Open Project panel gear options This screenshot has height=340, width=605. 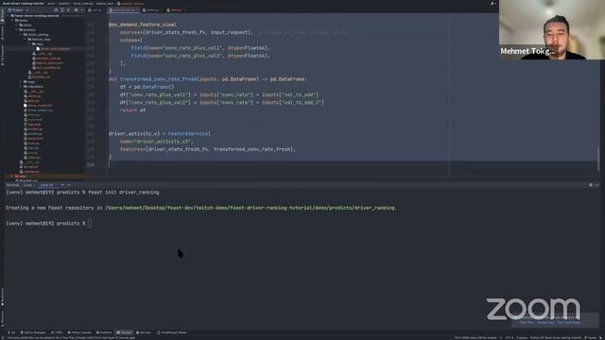pos(76,10)
